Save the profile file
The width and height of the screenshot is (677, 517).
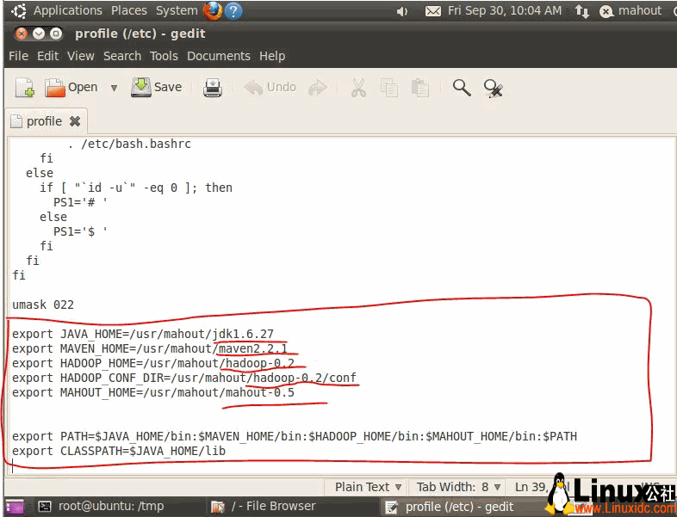156,88
